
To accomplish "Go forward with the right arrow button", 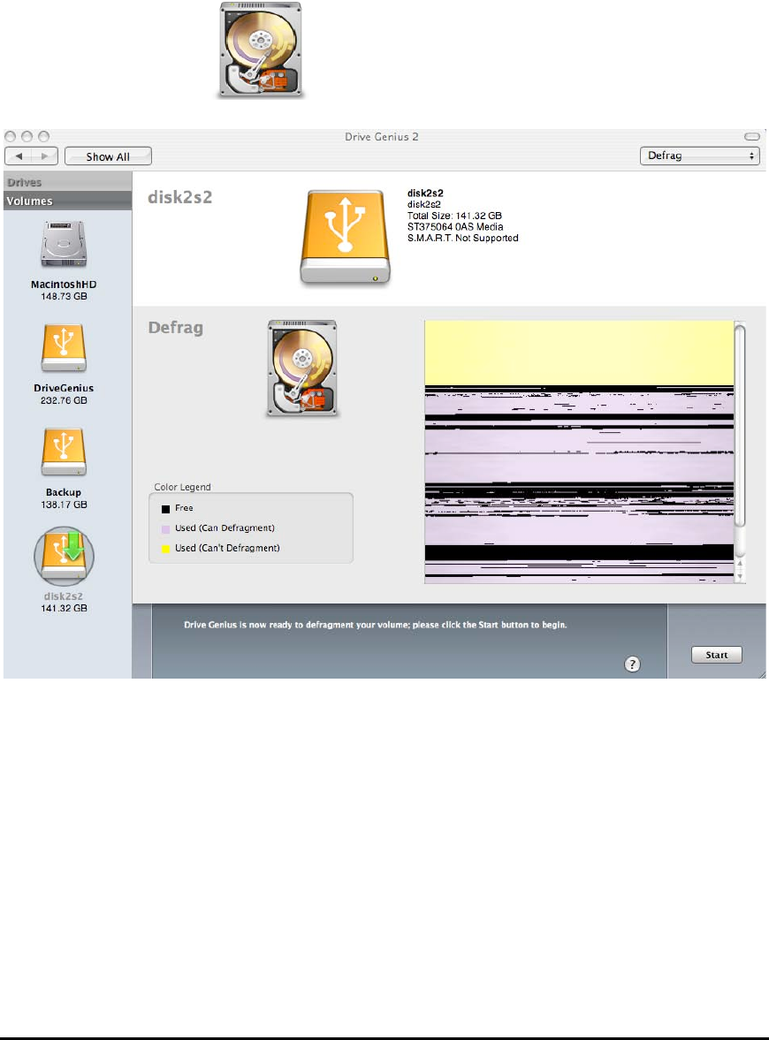I will tap(45, 156).
